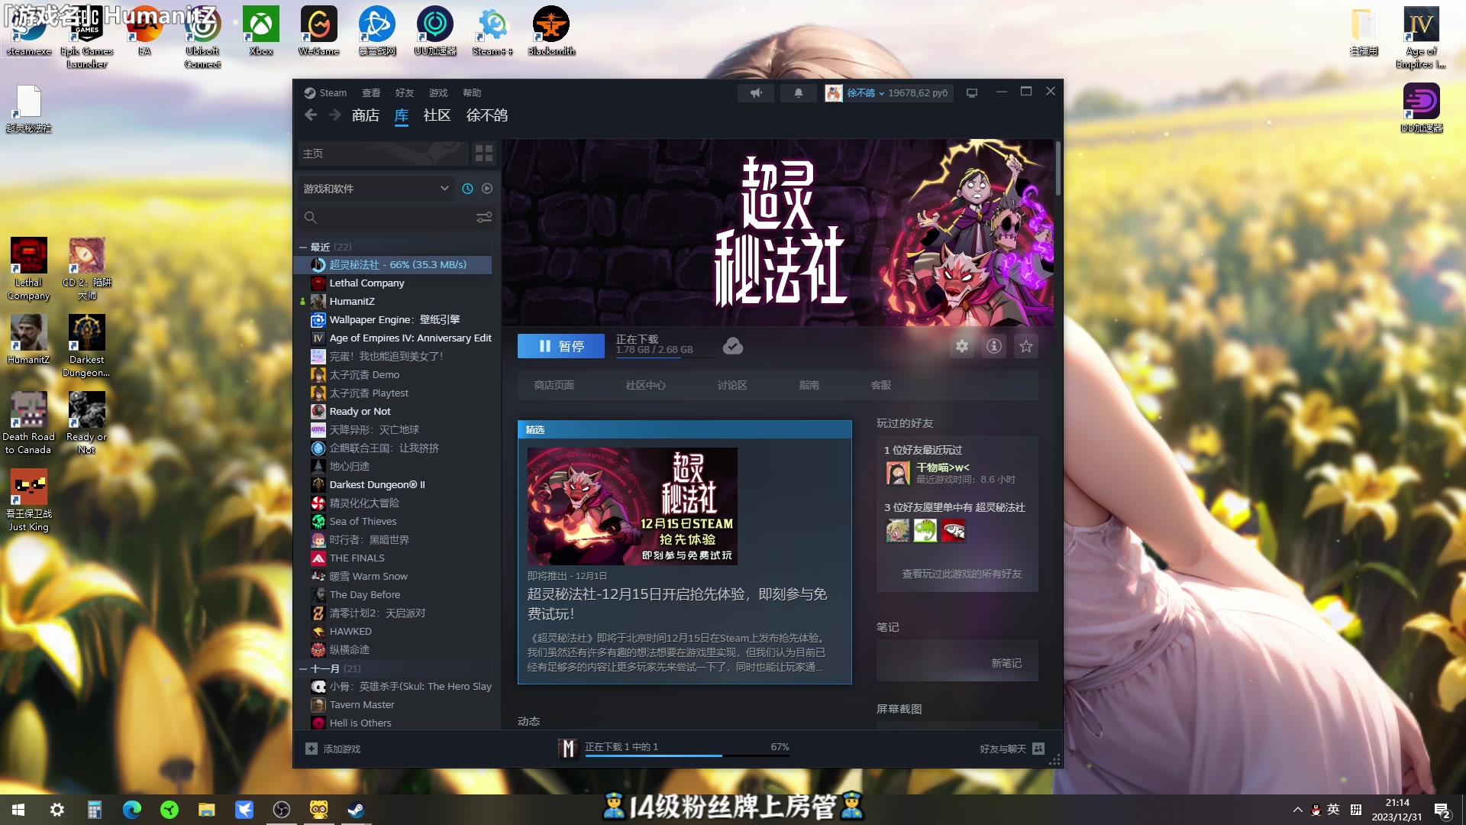1466x825 pixels.
Task: Sort library by recent activity clock icon
Action: click(x=467, y=189)
